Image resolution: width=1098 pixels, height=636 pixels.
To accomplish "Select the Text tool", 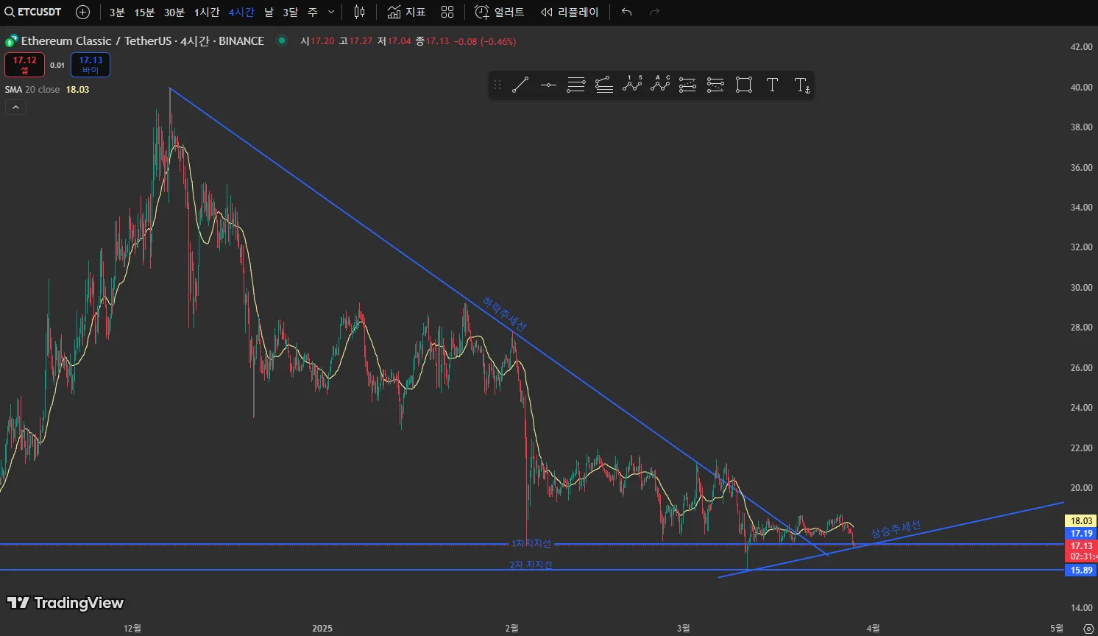I will [x=772, y=85].
